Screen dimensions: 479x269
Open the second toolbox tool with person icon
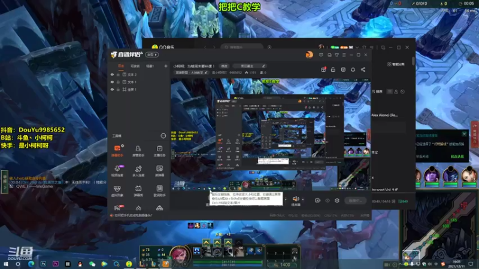(x=138, y=151)
